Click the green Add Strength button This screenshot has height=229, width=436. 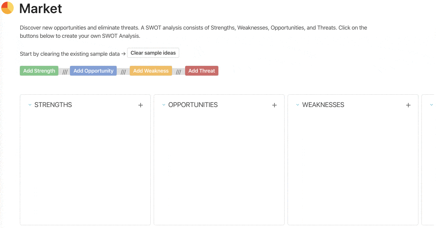pos(39,71)
